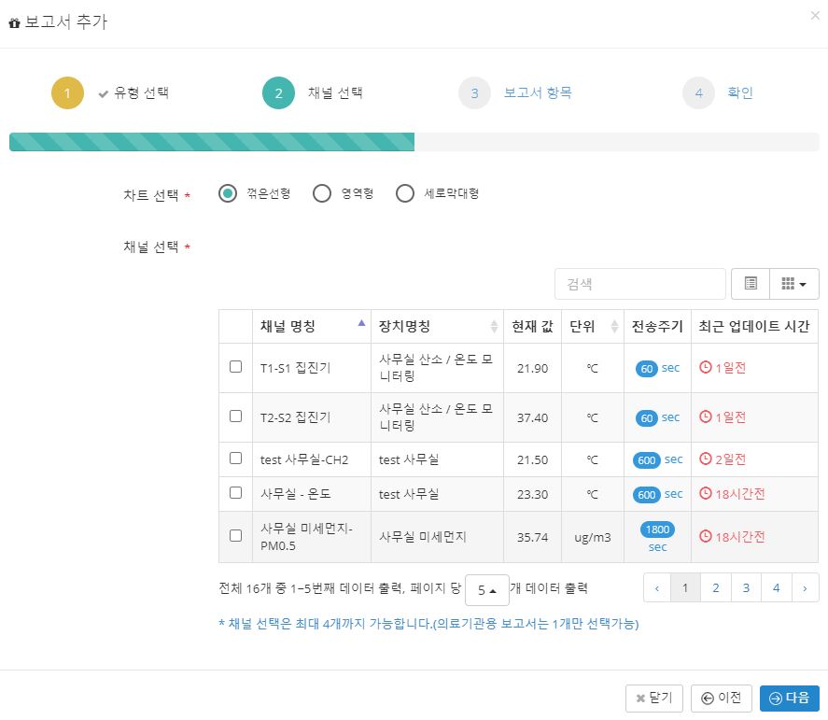Toggle the card/list view icon button

tap(751, 284)
